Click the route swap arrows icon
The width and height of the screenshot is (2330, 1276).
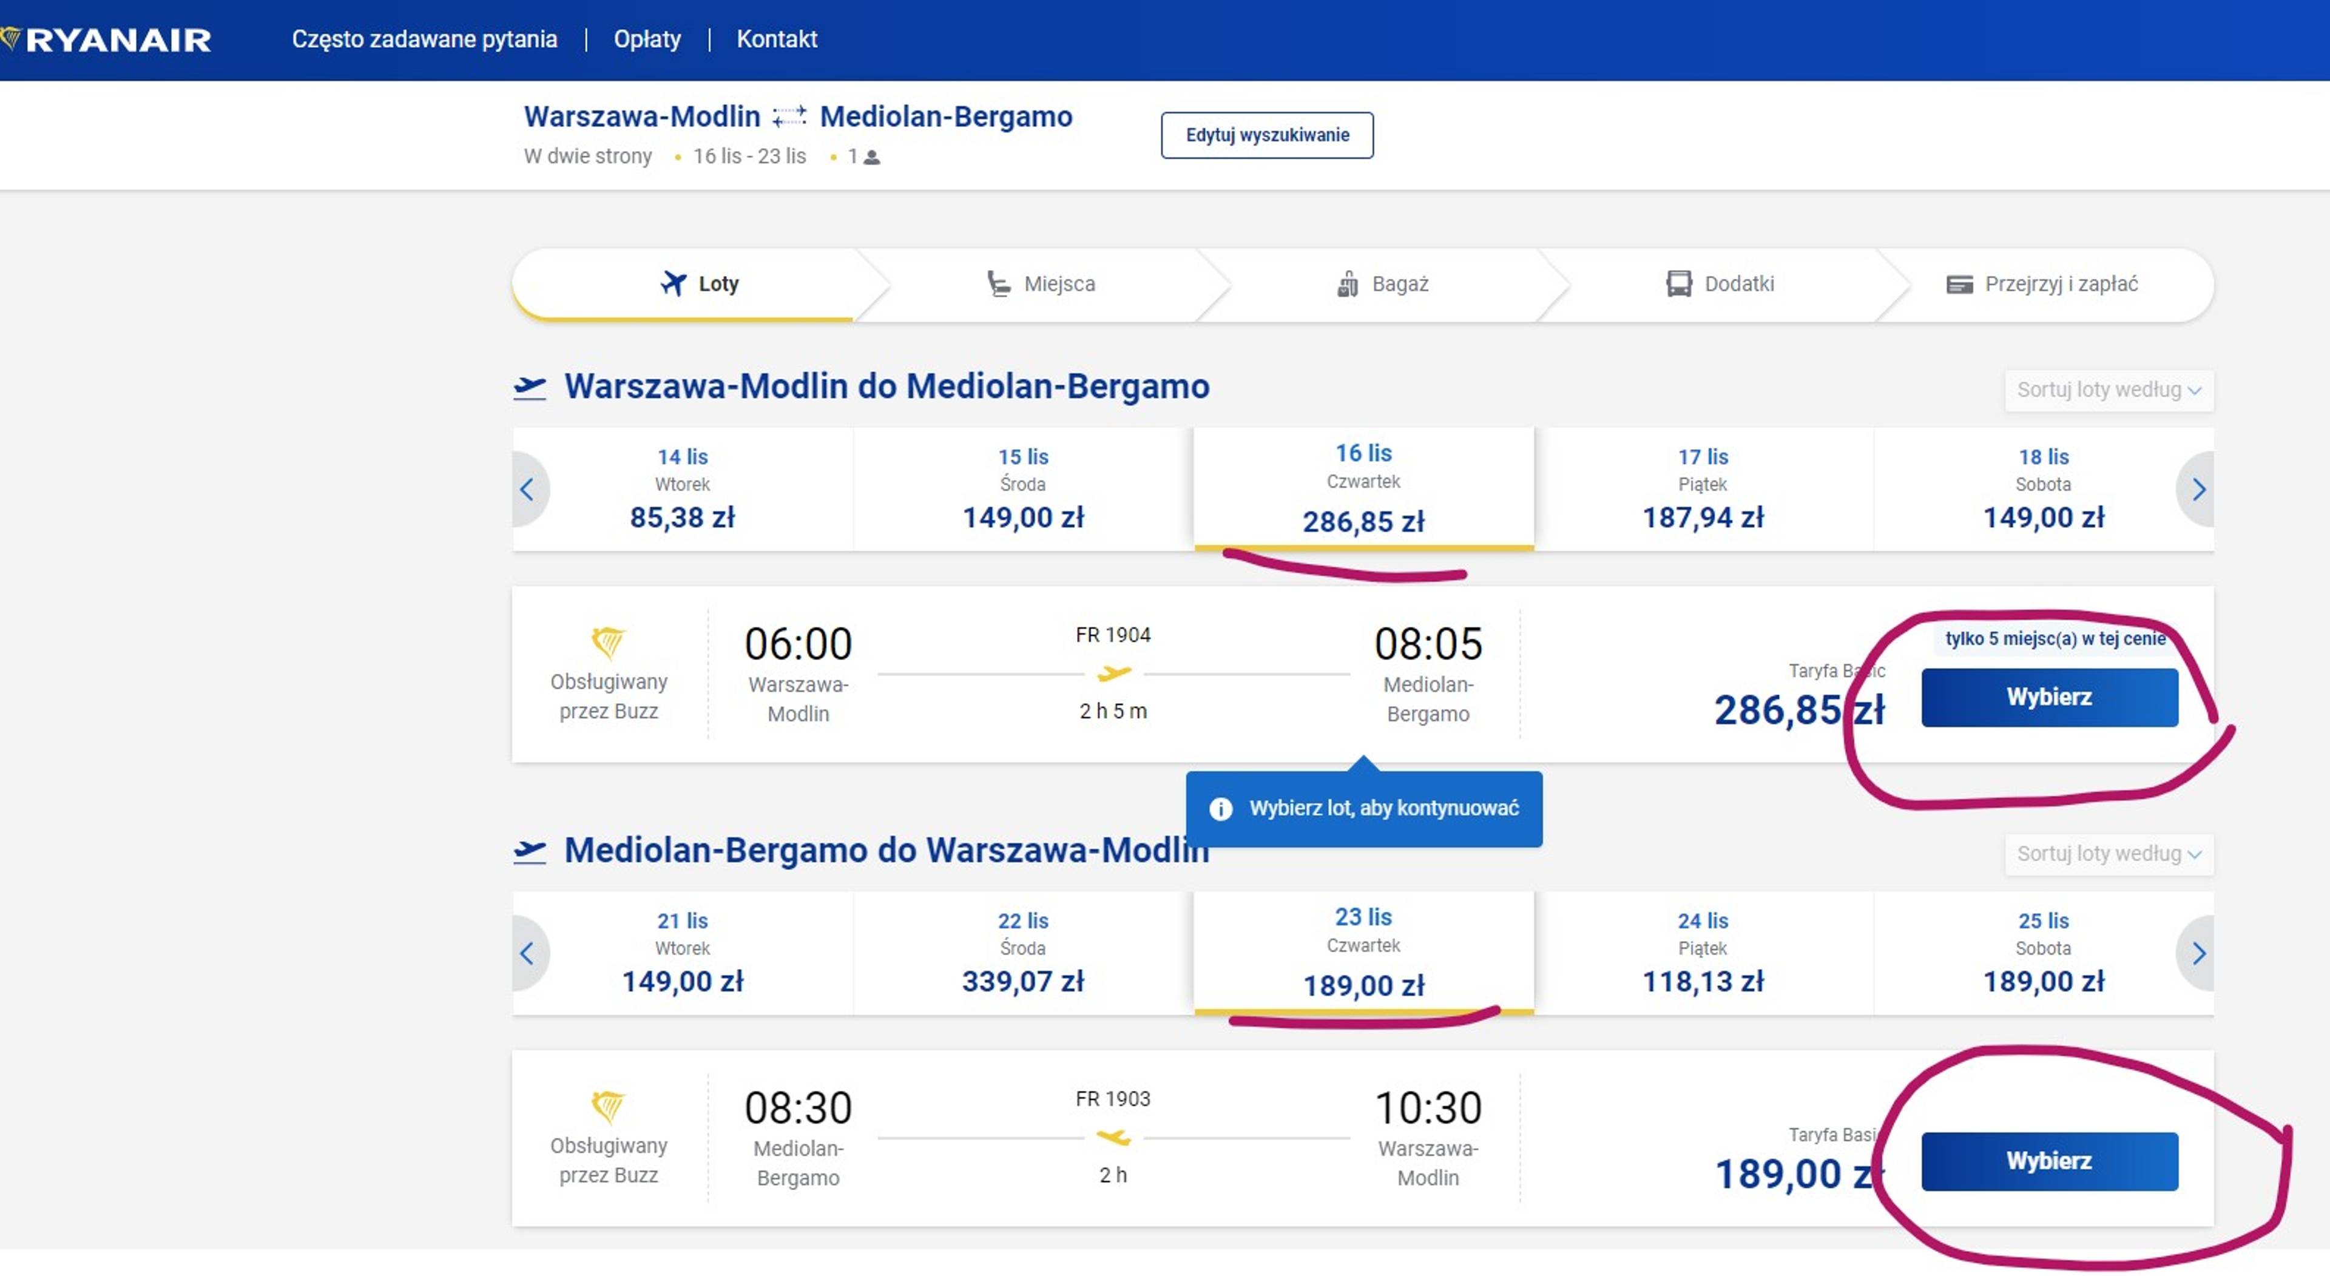[x=789, y=116]
